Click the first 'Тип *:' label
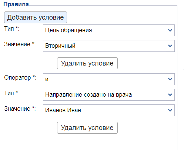Image resolution: width=184 pixels, height=154 pixels. pos(12,29)
